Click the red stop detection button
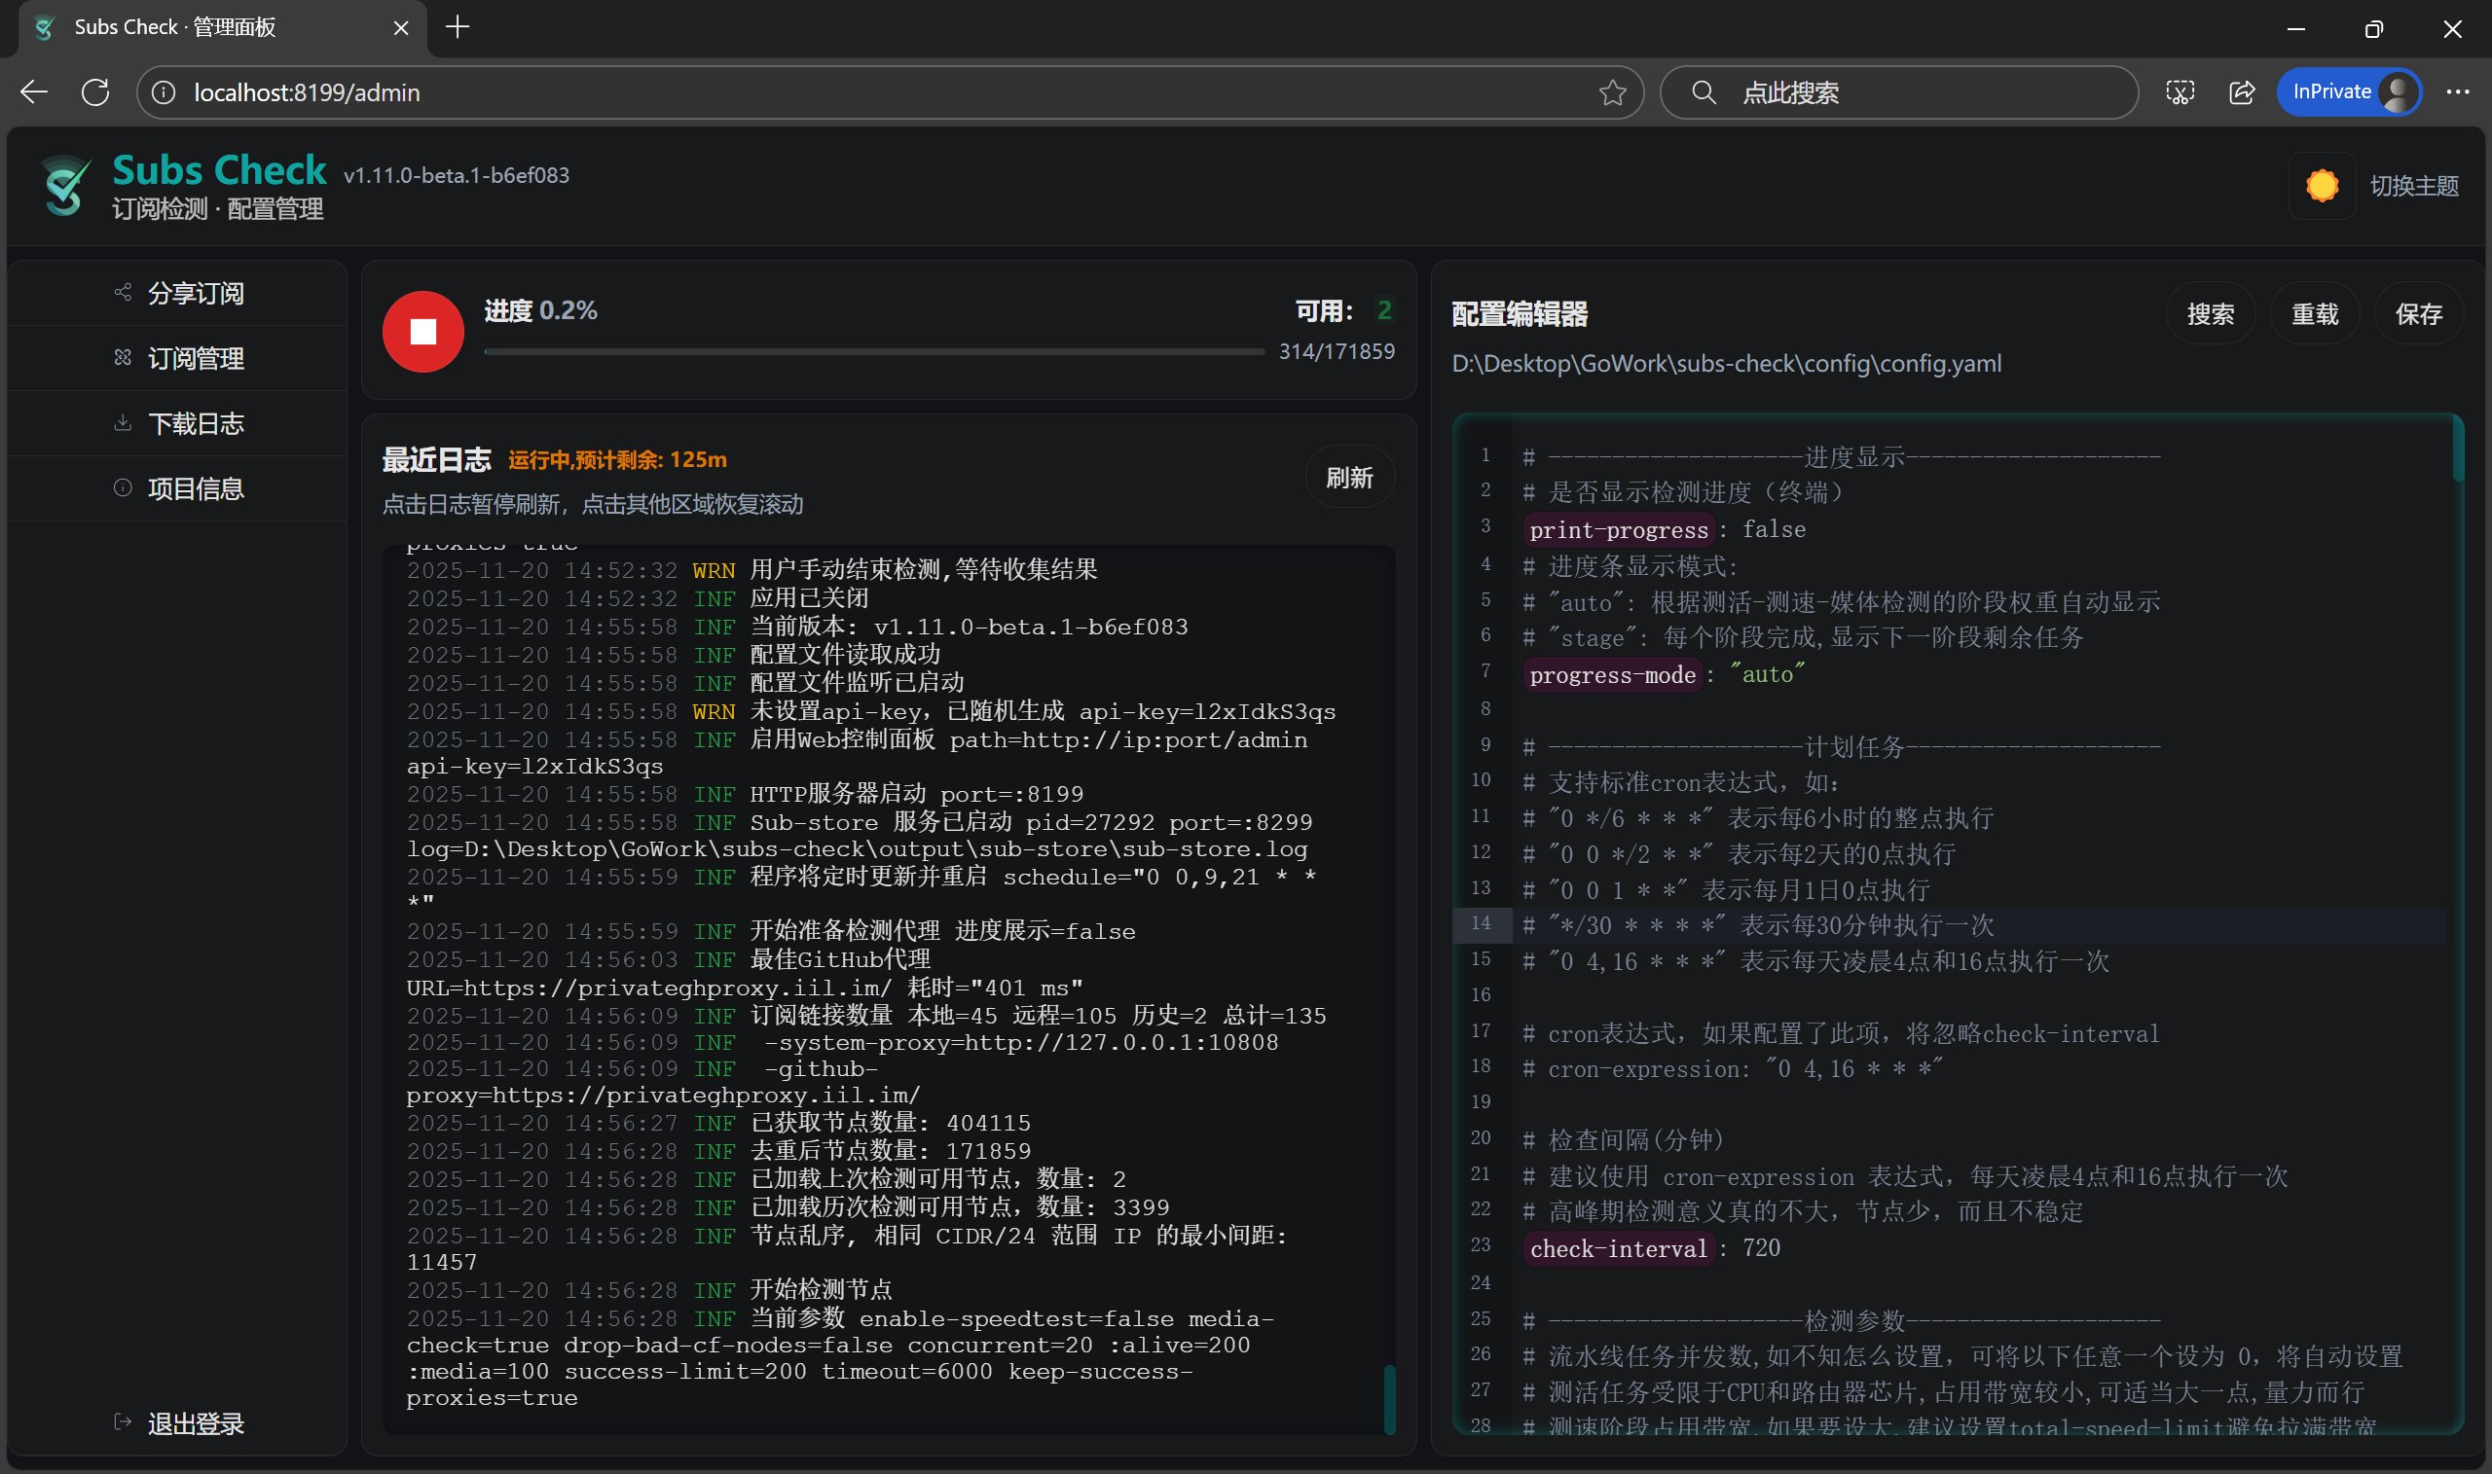This screenshot has width=2492, height=1474. coord(422,332)
